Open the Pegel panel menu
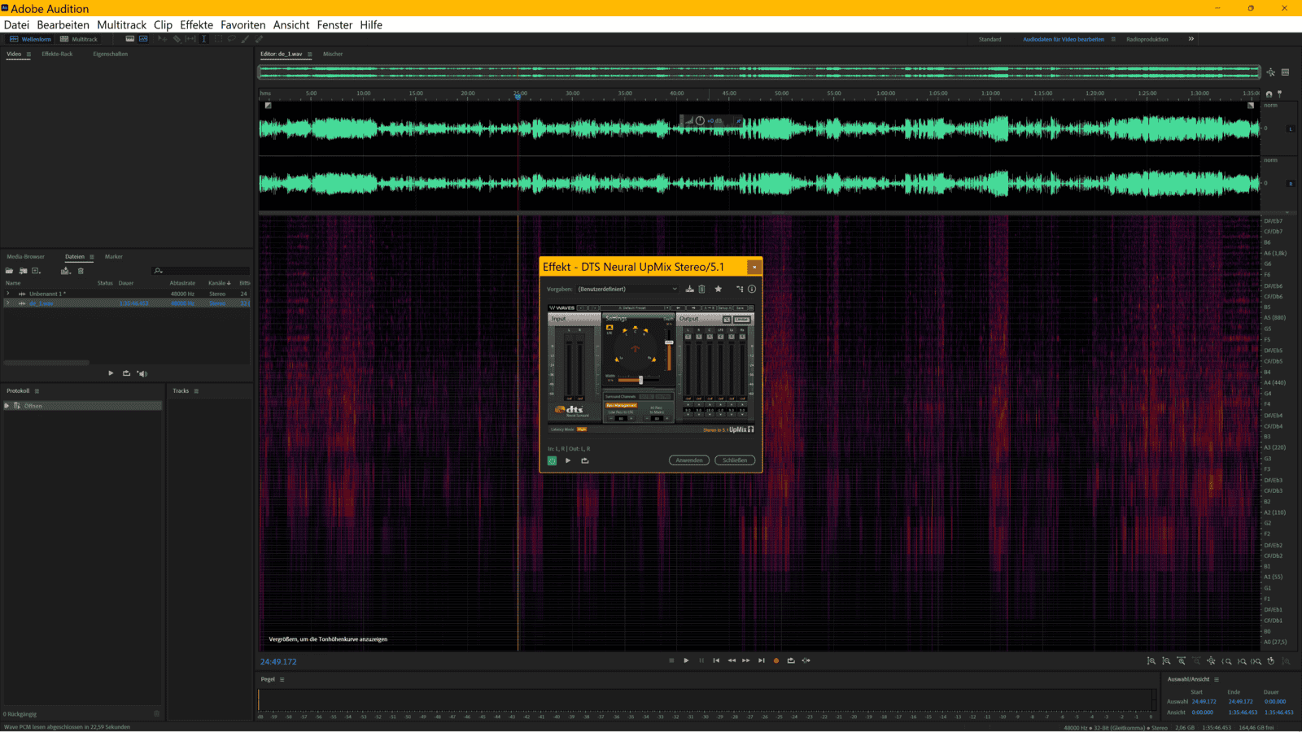Image resolution: width=1302 pixels, height=732 pixels. [x=282, y=679]
